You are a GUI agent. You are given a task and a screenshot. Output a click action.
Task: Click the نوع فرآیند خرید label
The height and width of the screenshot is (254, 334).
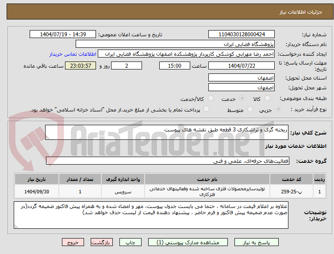point(309,109)
